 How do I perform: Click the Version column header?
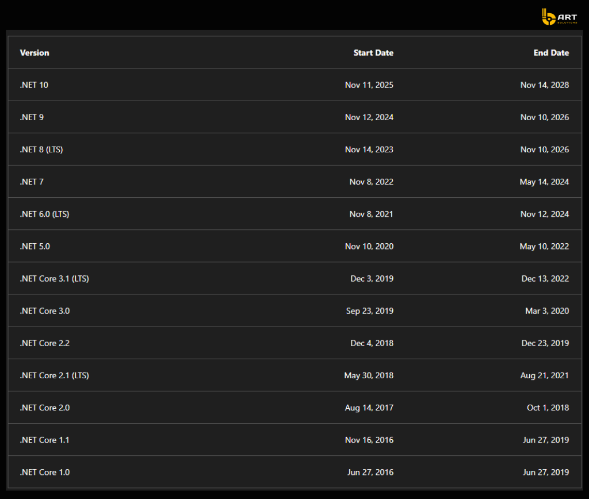35,53
